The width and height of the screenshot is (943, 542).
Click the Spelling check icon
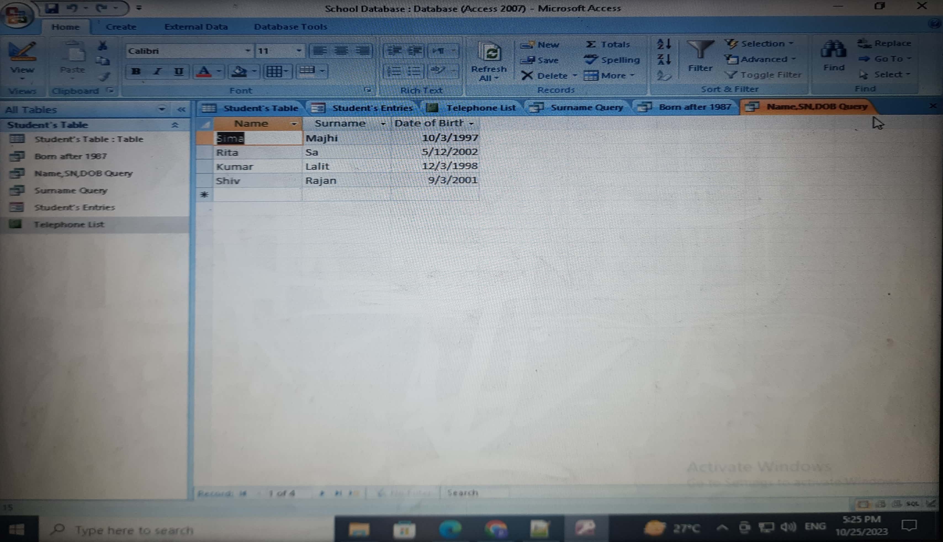tap(591, 60)
